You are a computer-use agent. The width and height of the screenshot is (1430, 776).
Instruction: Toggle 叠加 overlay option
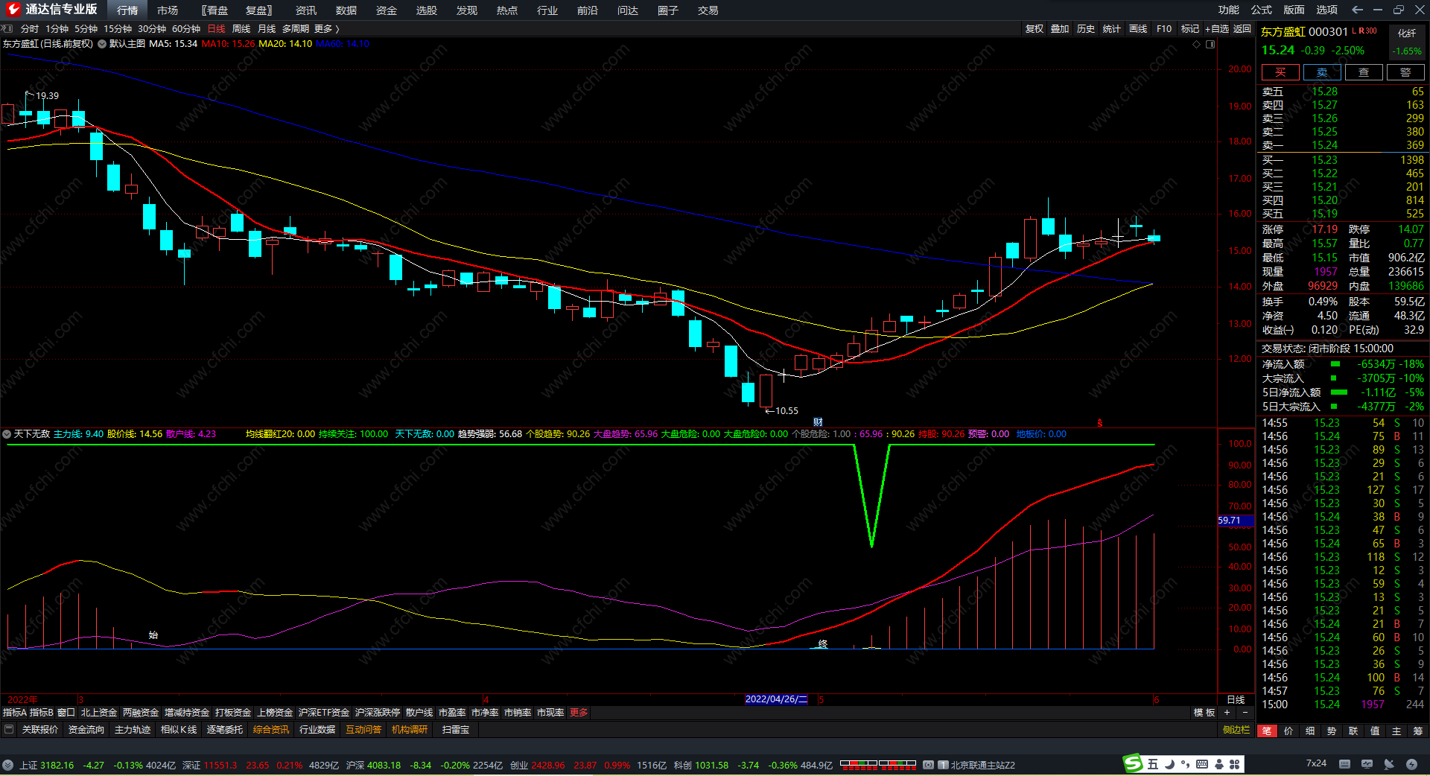click(1060, 29)
